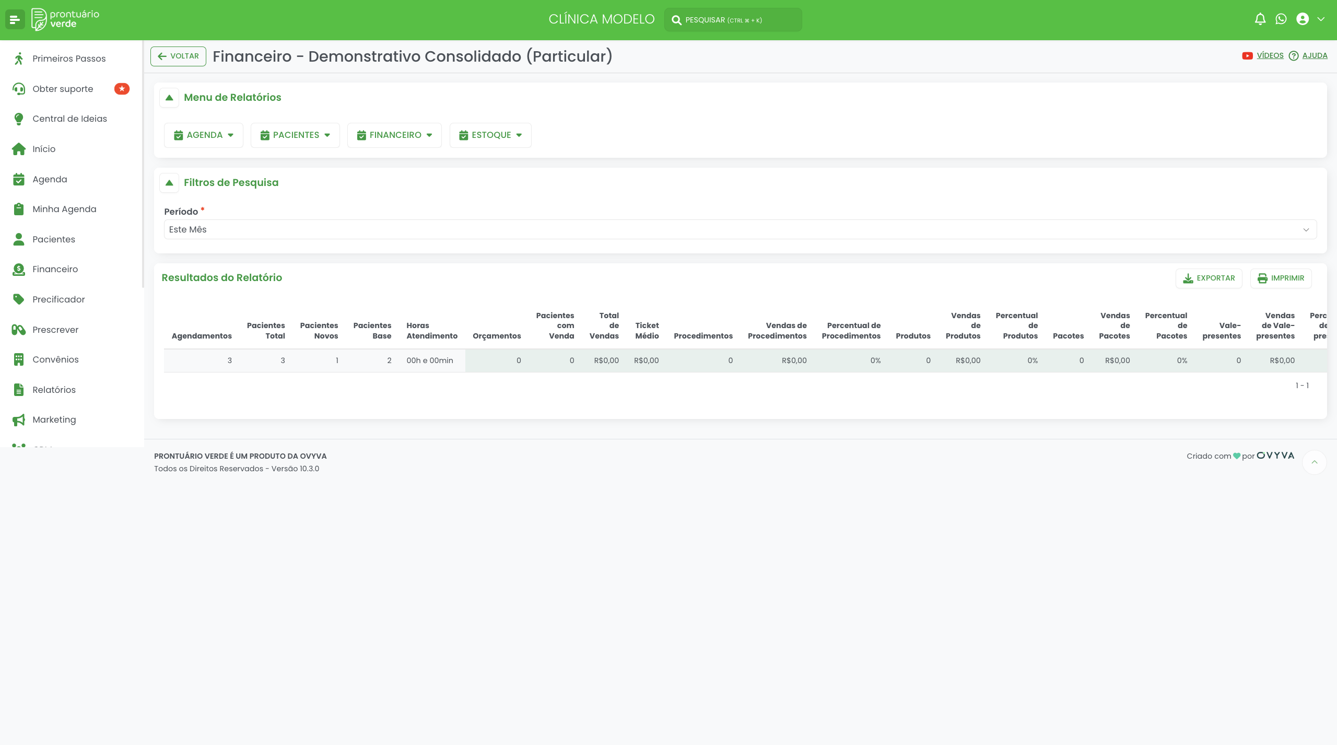Open the FINANCEIRO reports dropdown
The image size is (1337, 745).
coord(394,135)
